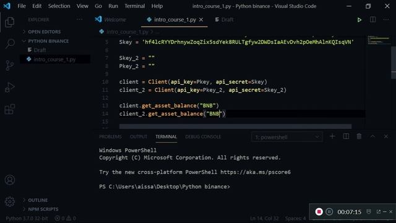Open the Go menu

(98, 6)
